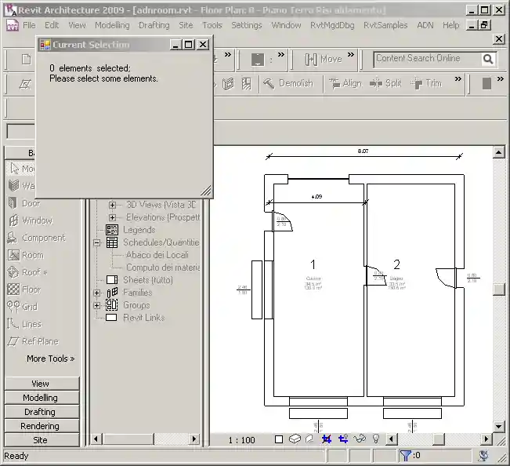
Task: Expand the Groups tree node
Action: tap(97, 305)
